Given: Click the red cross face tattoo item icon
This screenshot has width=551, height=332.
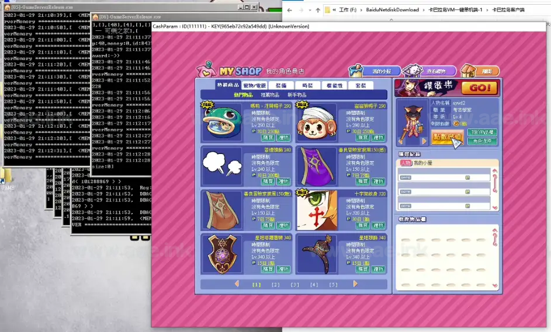Looking at the screenshot, I should 316,210.
